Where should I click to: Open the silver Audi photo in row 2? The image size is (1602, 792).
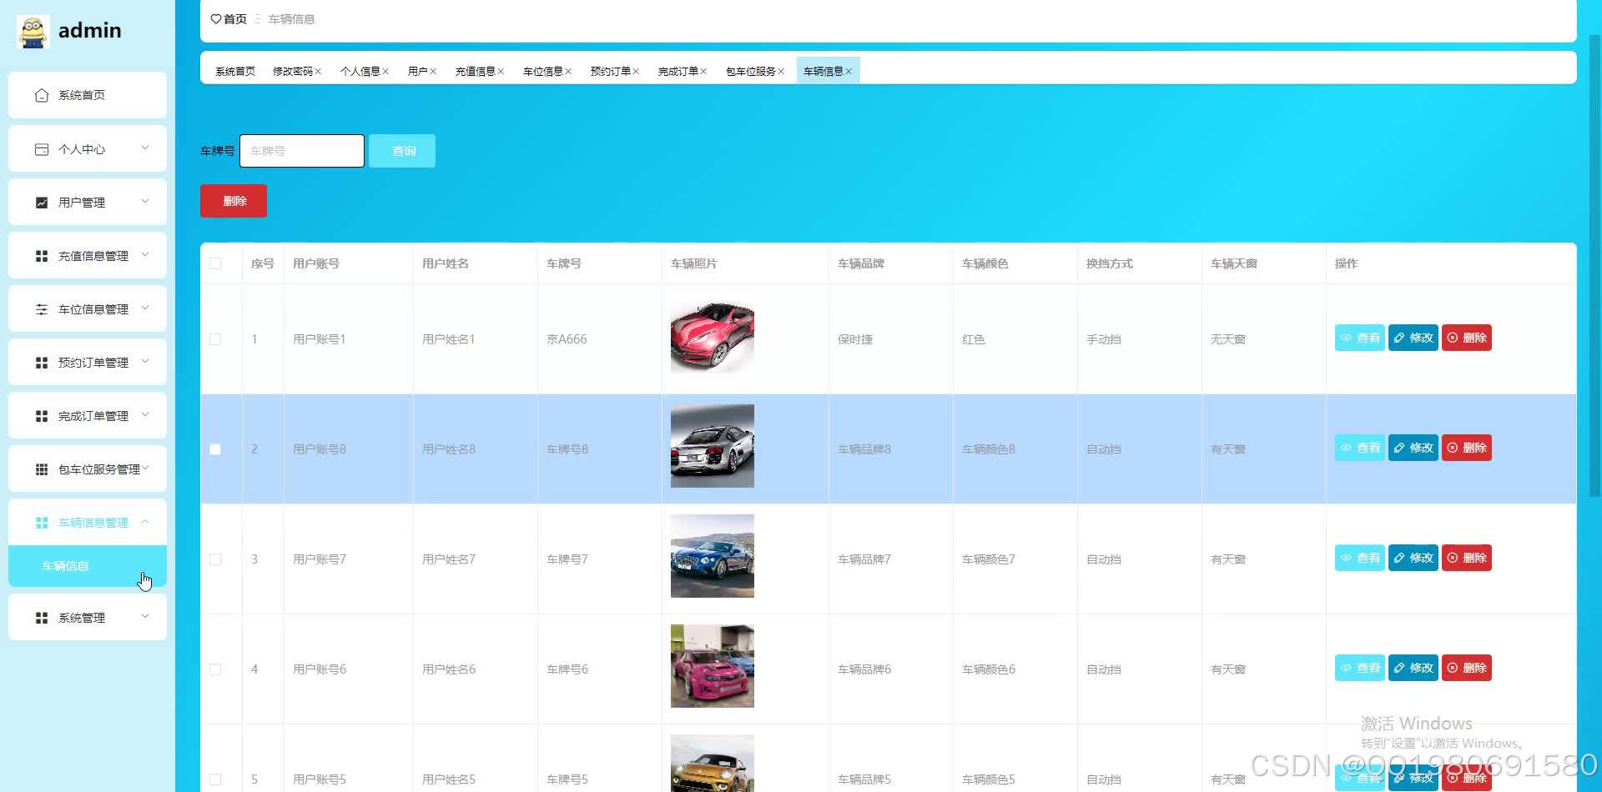pos(713,446)
